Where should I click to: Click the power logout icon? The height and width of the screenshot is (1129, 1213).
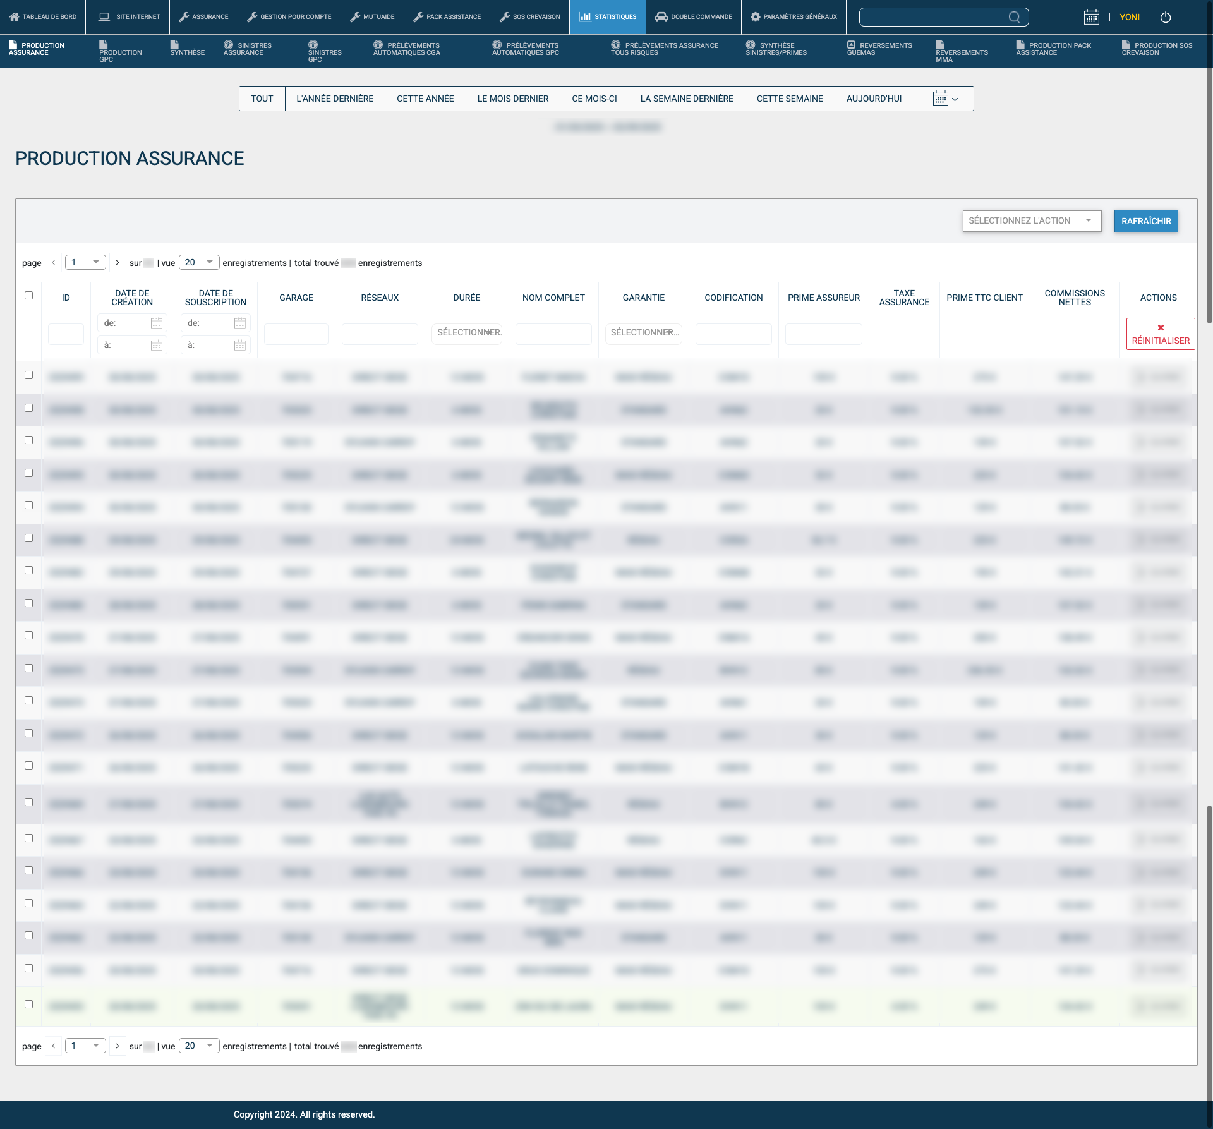point(1166,17)
